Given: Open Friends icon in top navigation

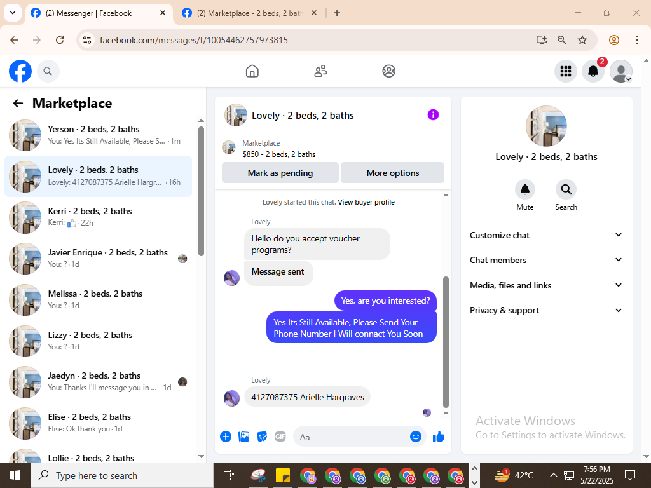Looking at the screenshot, I should pyautogui.click(x=320, y=71).
